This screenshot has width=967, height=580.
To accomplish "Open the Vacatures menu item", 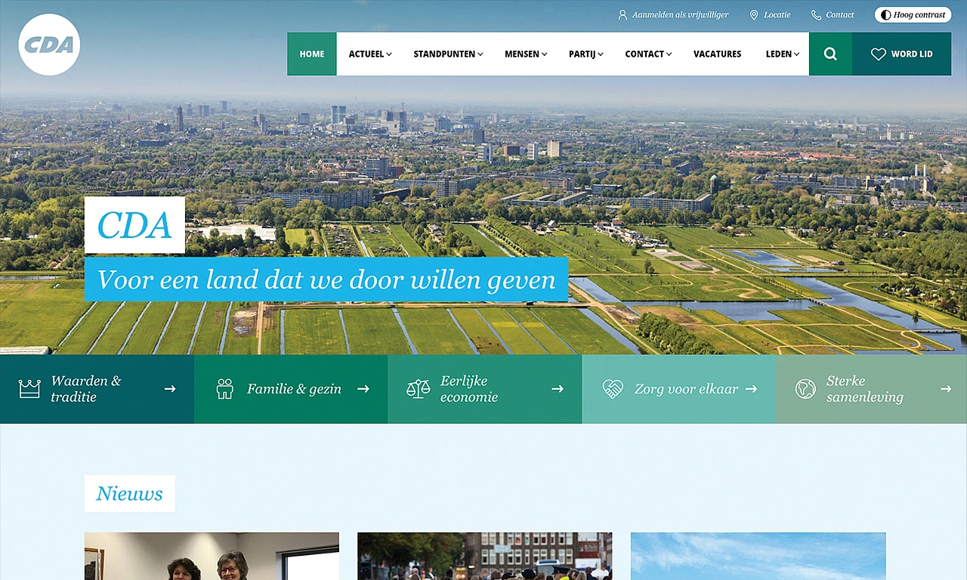I will click(x=717, y=54).
